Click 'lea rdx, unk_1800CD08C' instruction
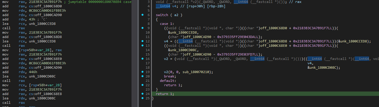The image size is (379, 107). coord(29,98)
